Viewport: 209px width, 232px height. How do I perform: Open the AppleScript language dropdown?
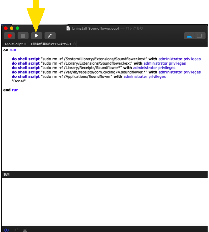[15, 44]
